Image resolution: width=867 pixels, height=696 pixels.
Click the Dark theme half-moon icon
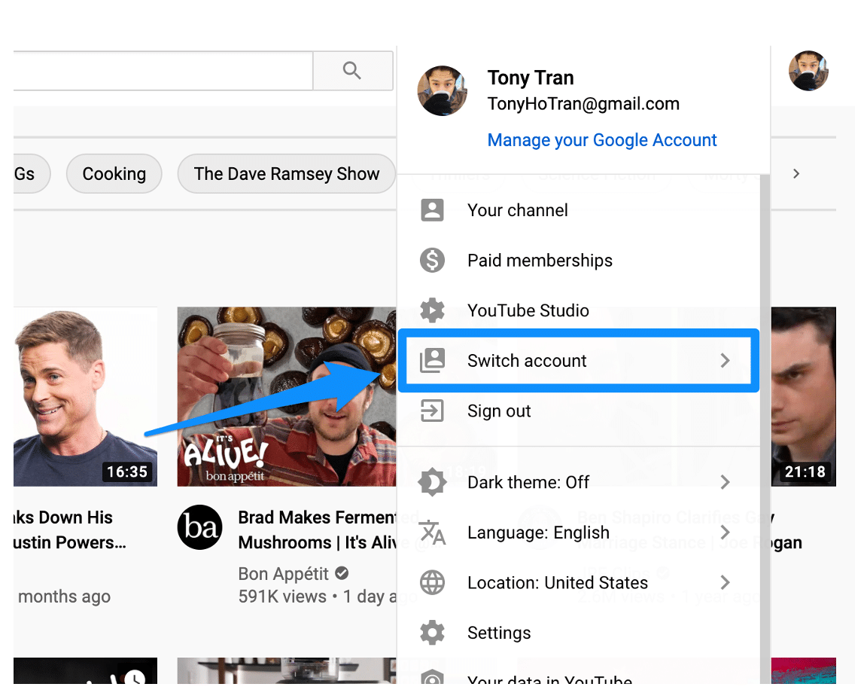click(432, 482)
